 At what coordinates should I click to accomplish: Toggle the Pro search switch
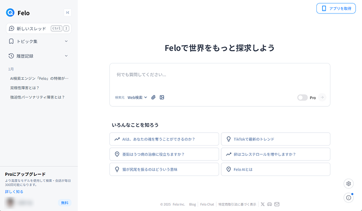(x=302, y=97)
